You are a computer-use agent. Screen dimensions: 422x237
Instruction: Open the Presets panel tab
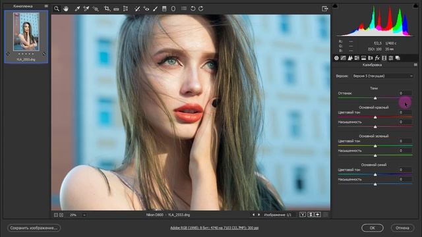391,58
